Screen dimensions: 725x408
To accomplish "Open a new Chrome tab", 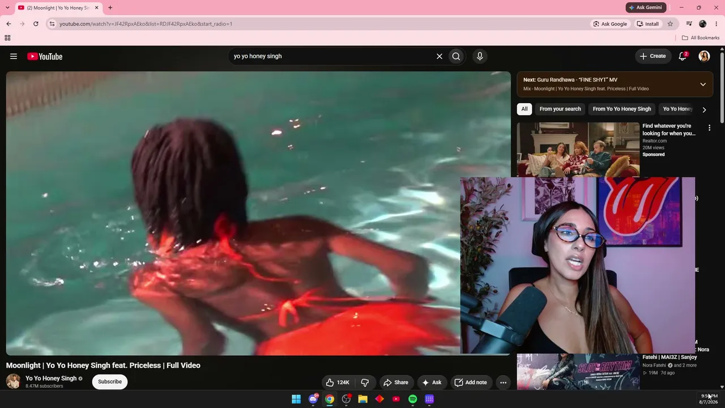I will tap(110, 7).
